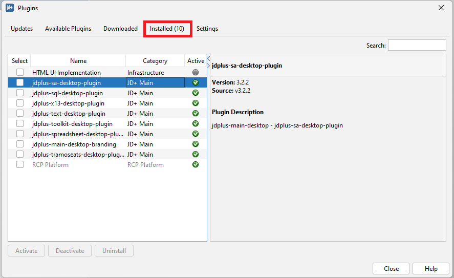The height and width of the screenshot is (278, 454).
Task: Click the green active icon for jdplus-toolkit-desktop-plugin
Action: point(195,124)
